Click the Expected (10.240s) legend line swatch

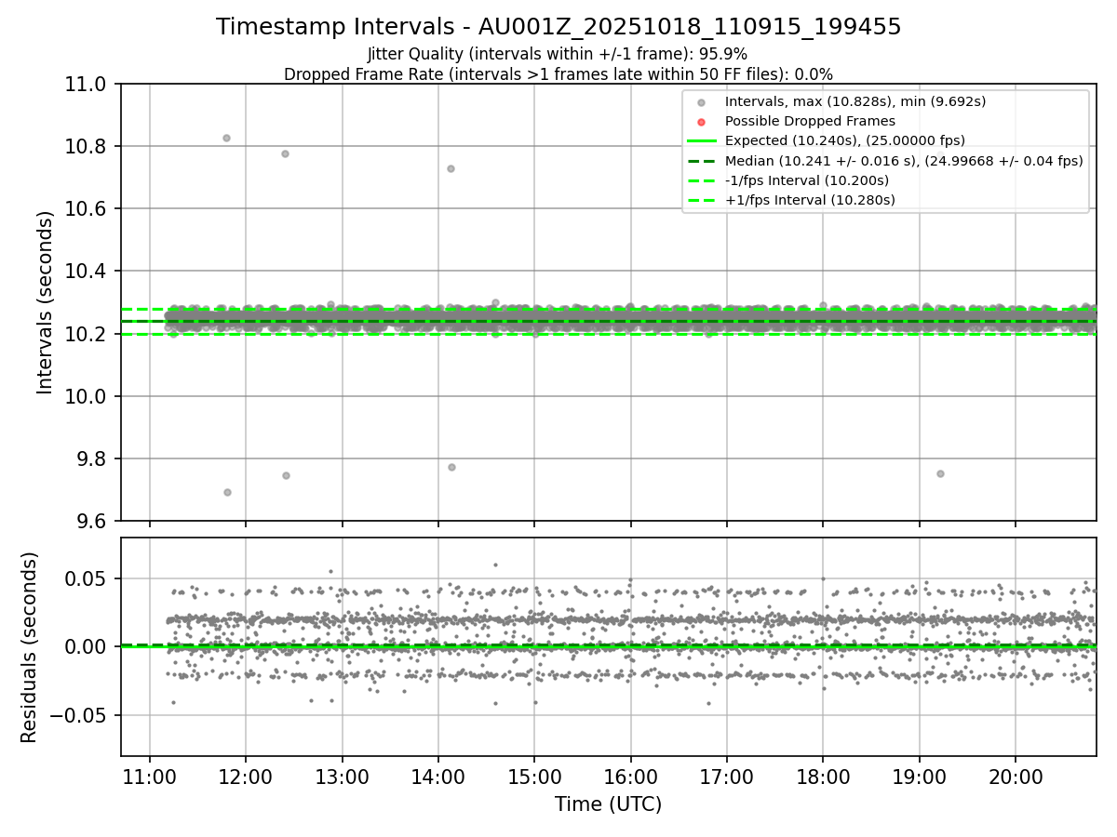[702, 140]
